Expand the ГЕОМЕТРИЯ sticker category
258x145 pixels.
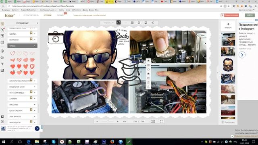pos(23,39)
